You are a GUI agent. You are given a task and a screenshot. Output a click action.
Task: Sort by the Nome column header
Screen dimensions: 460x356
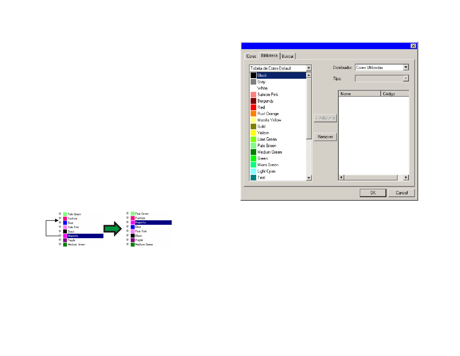[359, 94]
